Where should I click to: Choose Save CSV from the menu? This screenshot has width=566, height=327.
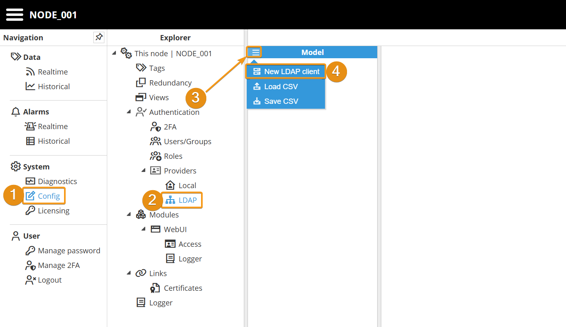point(281,101)
